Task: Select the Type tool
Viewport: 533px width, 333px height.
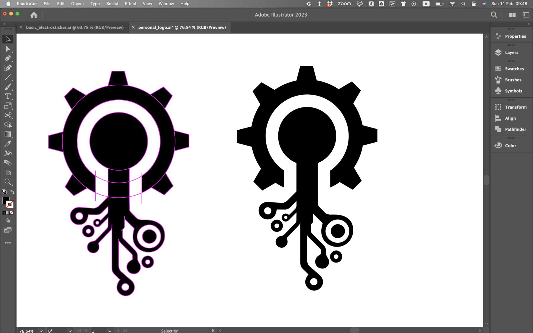Action: pos(8,96)
